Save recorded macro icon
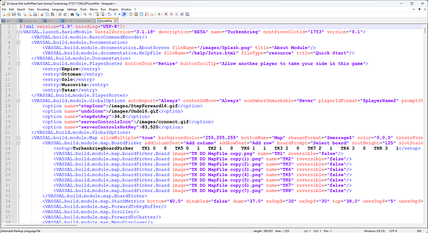 187,14
